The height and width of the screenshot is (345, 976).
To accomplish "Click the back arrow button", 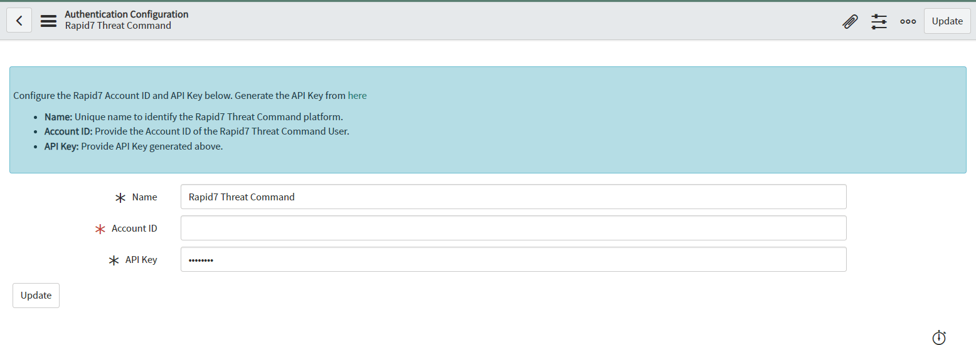I will [x=19, y=21].
